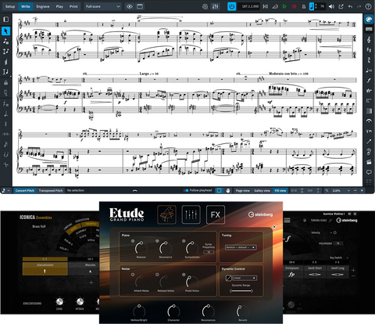
Task: Open the Stretch default tuning dropdown
Action: (x=241, y=247)
